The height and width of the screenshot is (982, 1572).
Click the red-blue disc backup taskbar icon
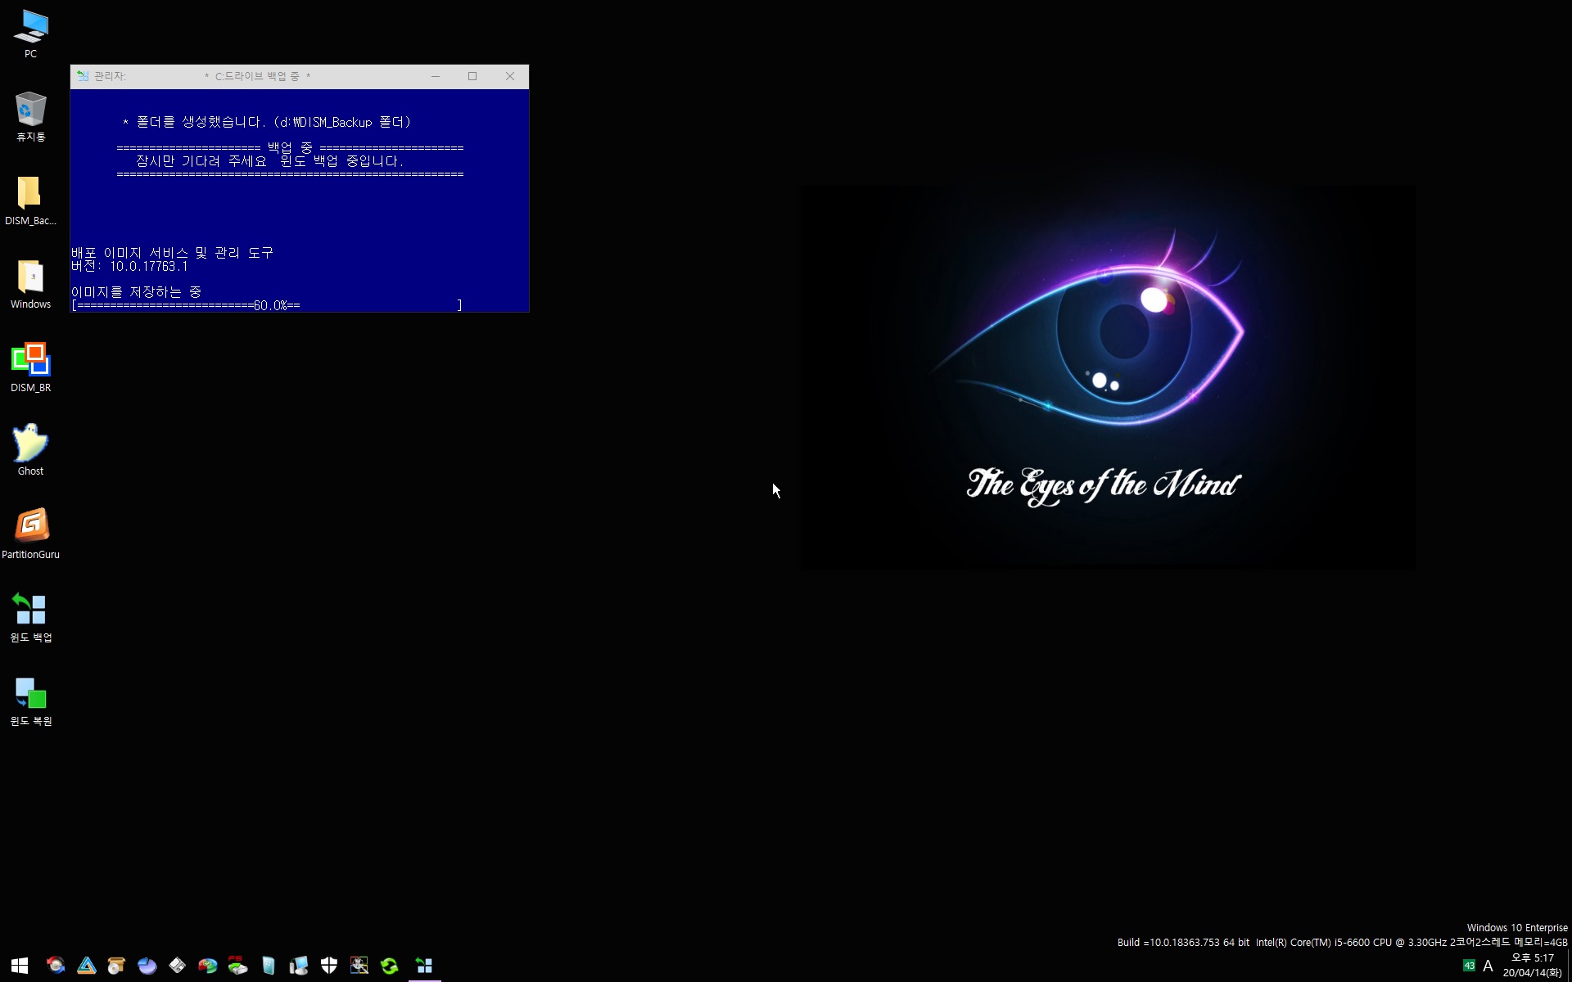(x=56, y=966)
